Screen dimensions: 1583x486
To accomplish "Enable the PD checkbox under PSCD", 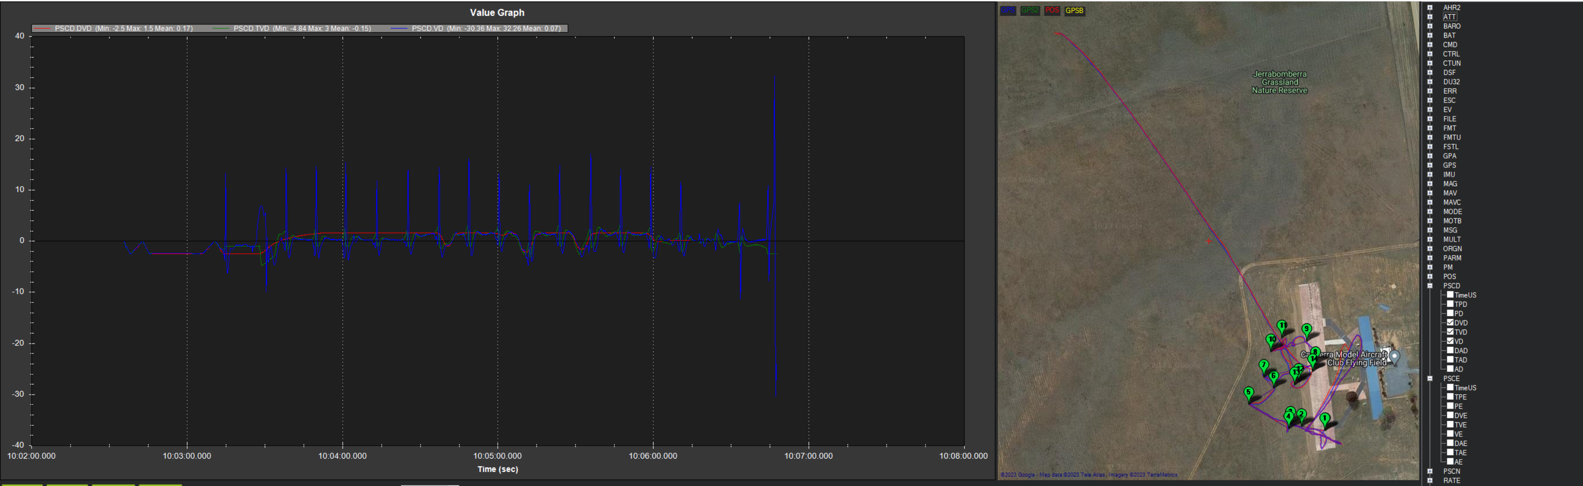I will click(1450, 313).
